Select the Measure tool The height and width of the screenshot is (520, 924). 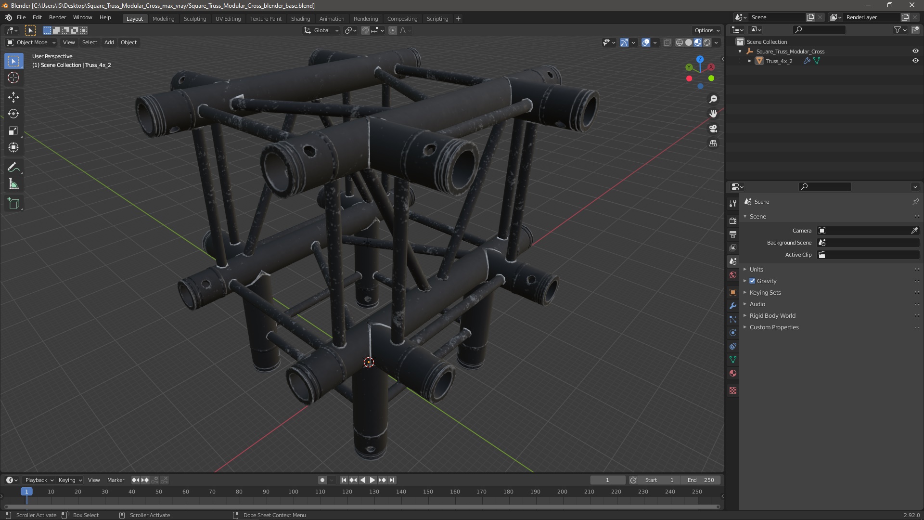point(13,184)
